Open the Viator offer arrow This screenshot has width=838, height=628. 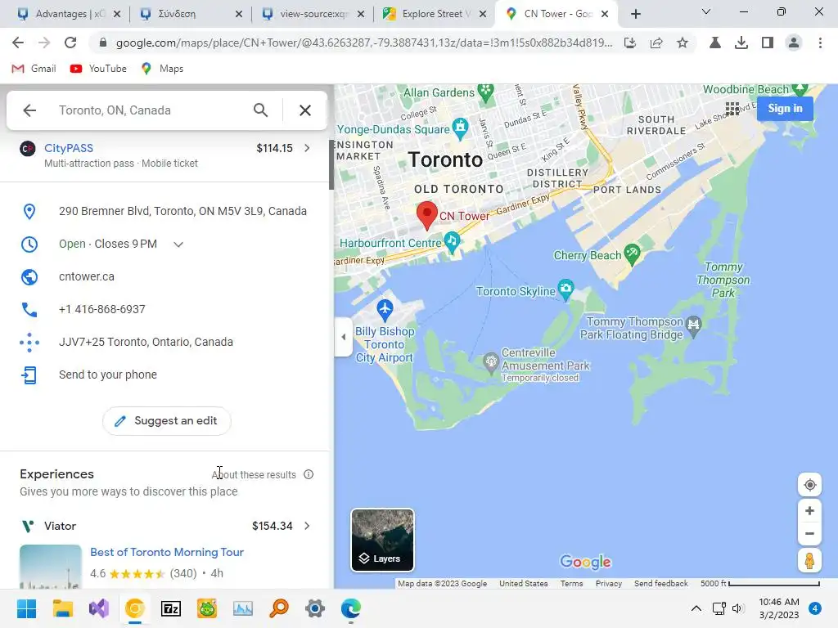[307, 526]
